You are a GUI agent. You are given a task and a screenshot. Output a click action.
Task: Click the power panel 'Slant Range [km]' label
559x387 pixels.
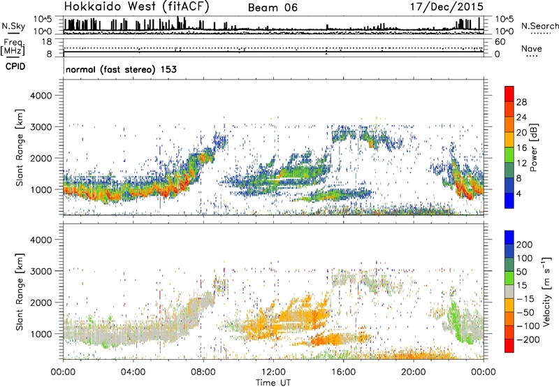pyautogui.click(x=20, y=147)
